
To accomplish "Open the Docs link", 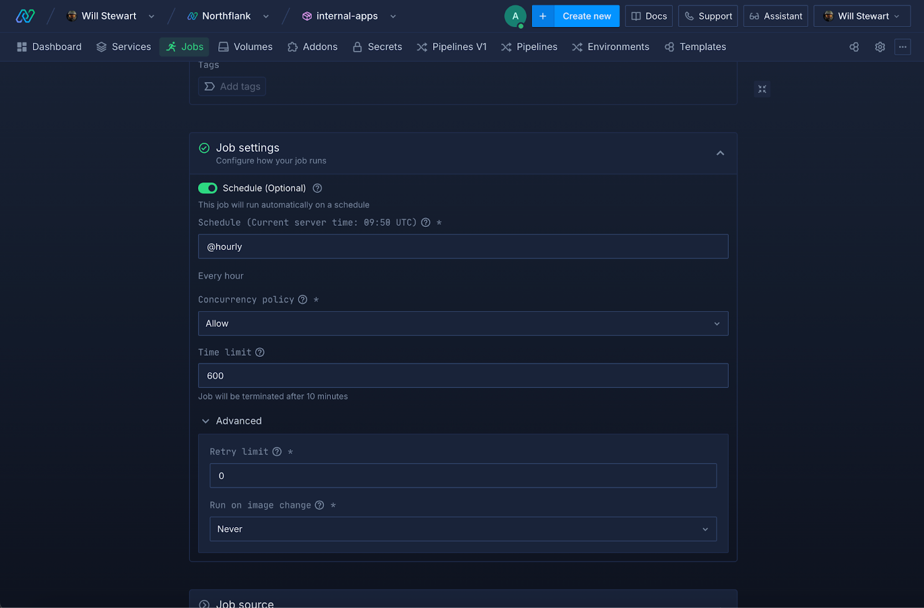I will click(x=649, y=16).
